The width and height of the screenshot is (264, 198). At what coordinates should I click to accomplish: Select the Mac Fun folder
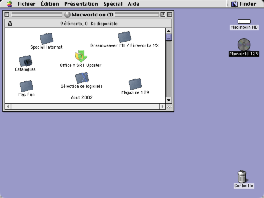click(26, 86)
